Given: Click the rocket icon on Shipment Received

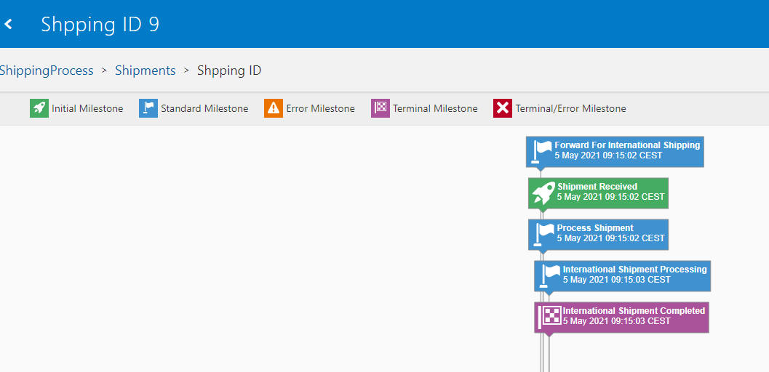Looking at the screenshot, I should pyautogui.click(x=543, y=193).
